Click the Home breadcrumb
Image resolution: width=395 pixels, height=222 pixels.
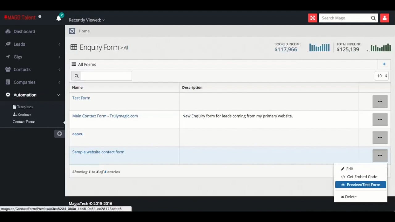coord(84,31)
